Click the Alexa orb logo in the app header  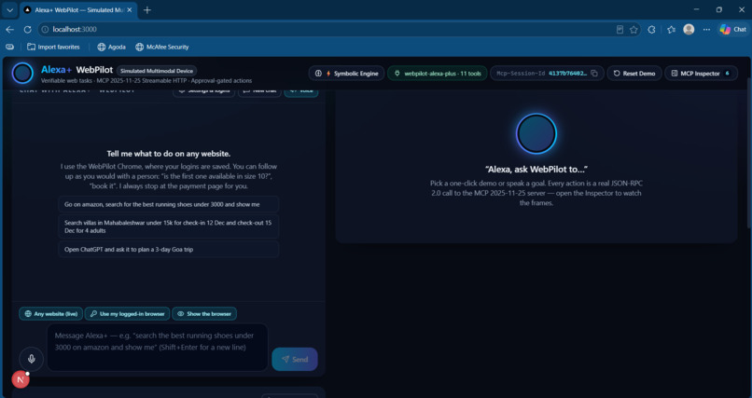coord(22,74)
